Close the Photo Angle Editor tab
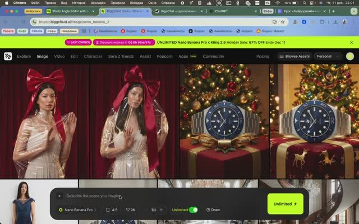 point(93,11)
